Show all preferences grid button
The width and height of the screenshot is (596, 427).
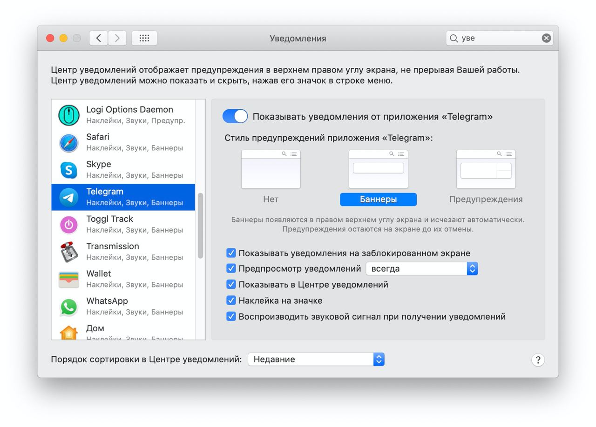pos(144,38)
